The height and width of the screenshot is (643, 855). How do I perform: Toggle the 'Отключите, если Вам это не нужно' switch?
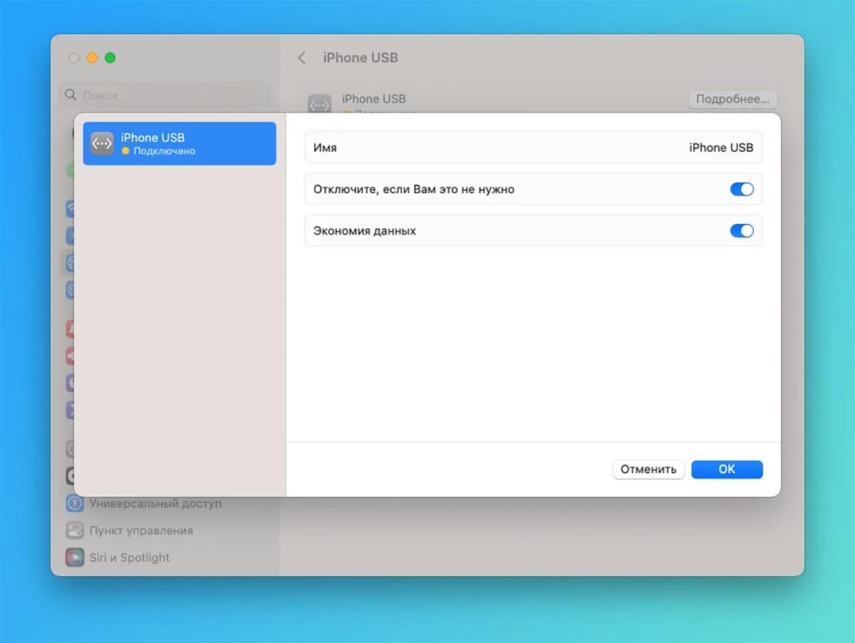point(742,190)
